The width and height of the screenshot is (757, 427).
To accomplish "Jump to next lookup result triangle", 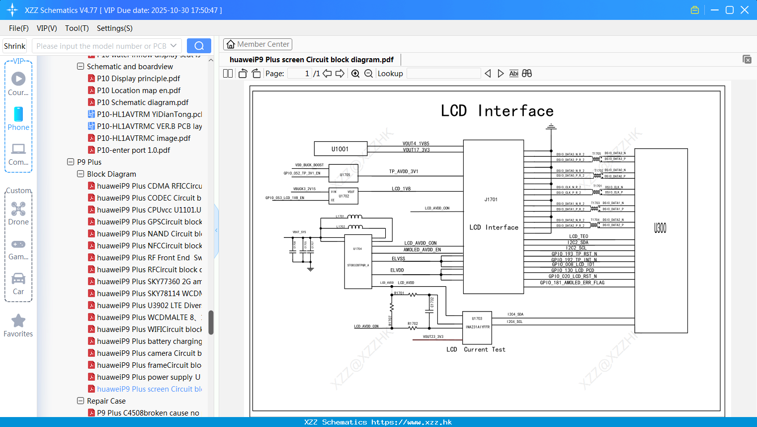I will pos(501,74).
